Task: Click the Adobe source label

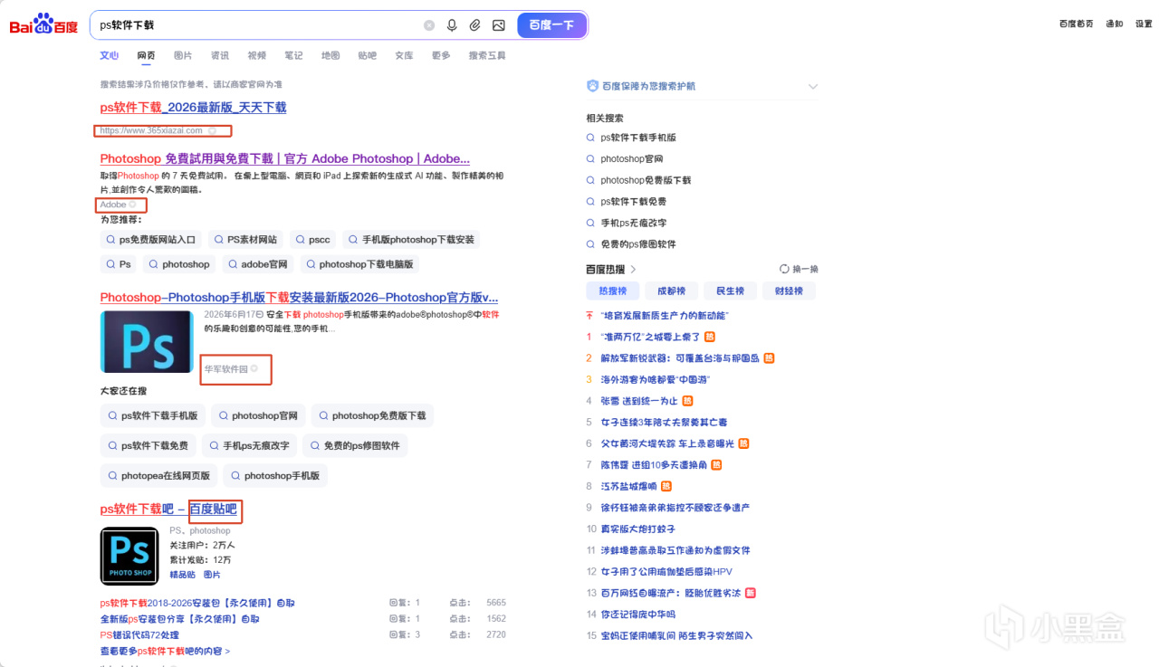Action: pos(113,205)
